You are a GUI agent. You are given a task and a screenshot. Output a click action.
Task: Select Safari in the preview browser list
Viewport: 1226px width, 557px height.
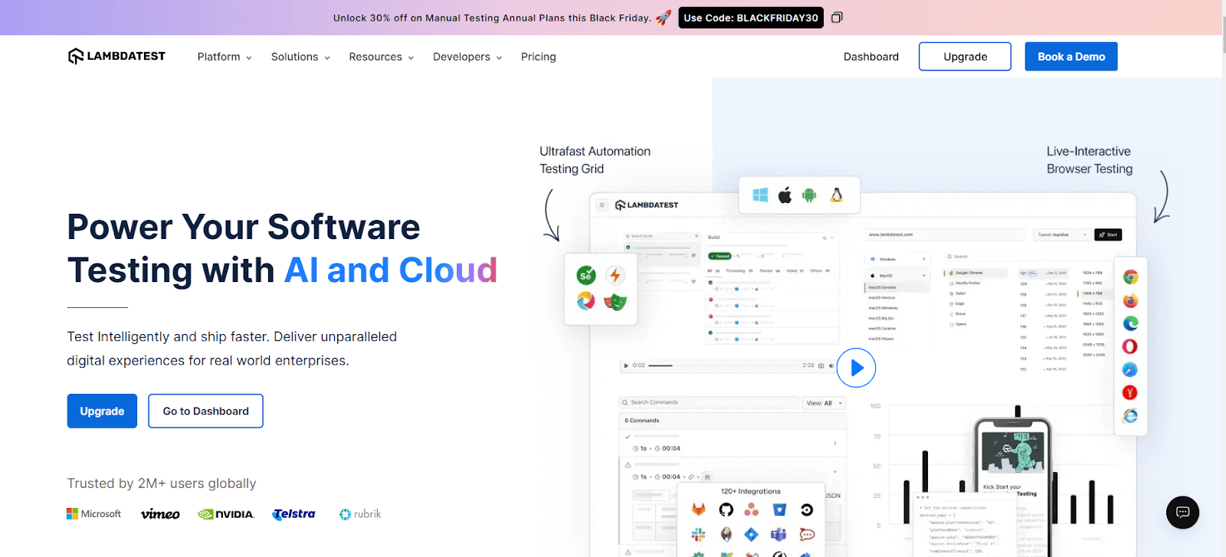958,293
